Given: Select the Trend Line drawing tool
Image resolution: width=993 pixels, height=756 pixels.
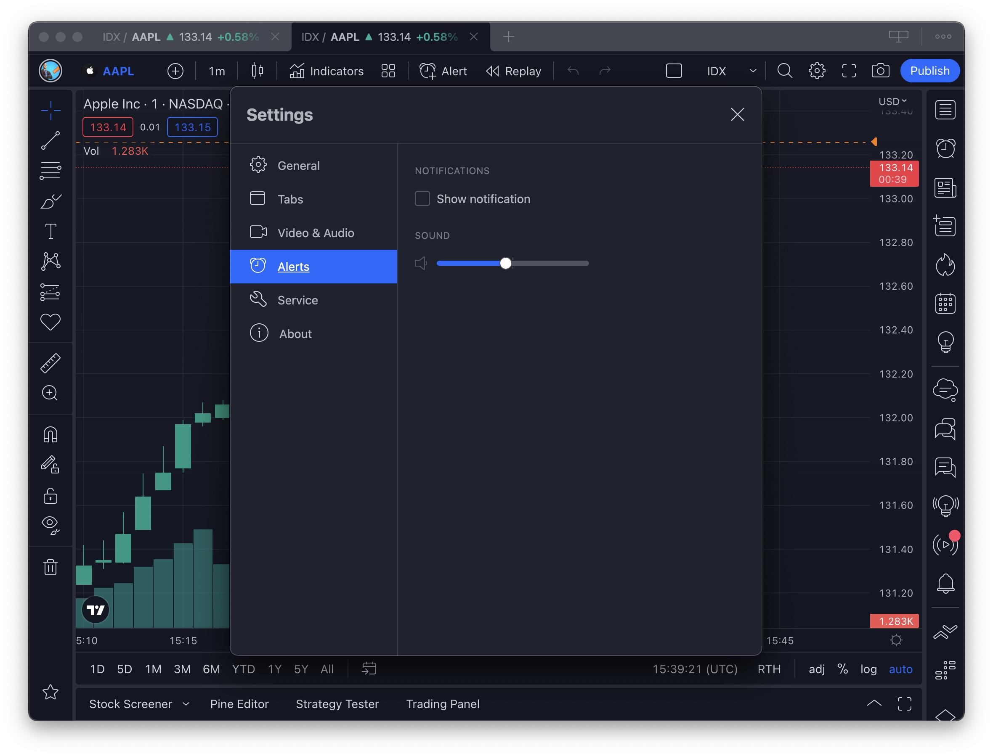Looking at the screenshot, I should [51, 140].
